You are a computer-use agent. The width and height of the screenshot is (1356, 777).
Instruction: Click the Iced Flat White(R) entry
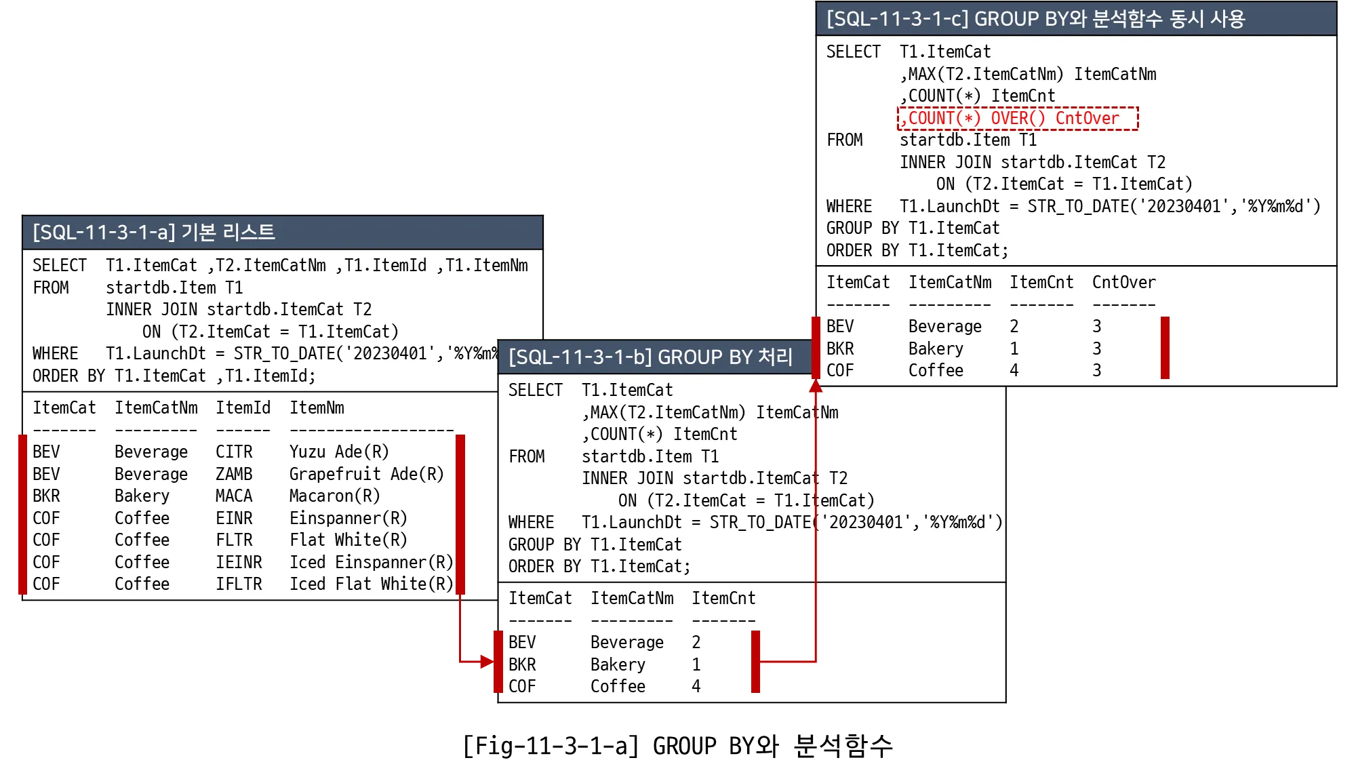tap(371, 584)
